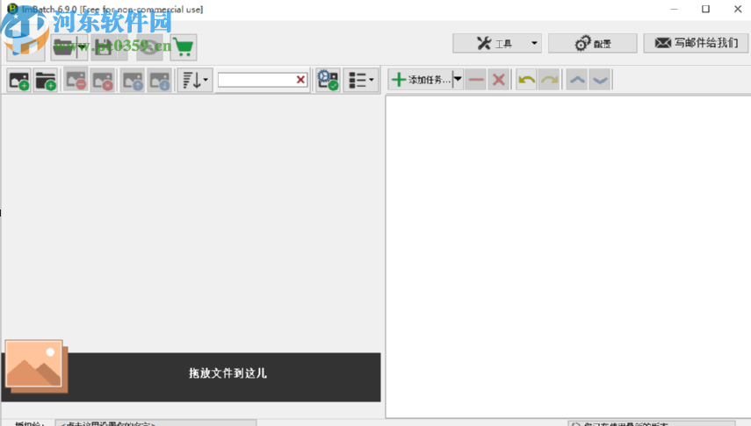Click the move image up icon
The image size is (751, 426).
tap(133, 81)
